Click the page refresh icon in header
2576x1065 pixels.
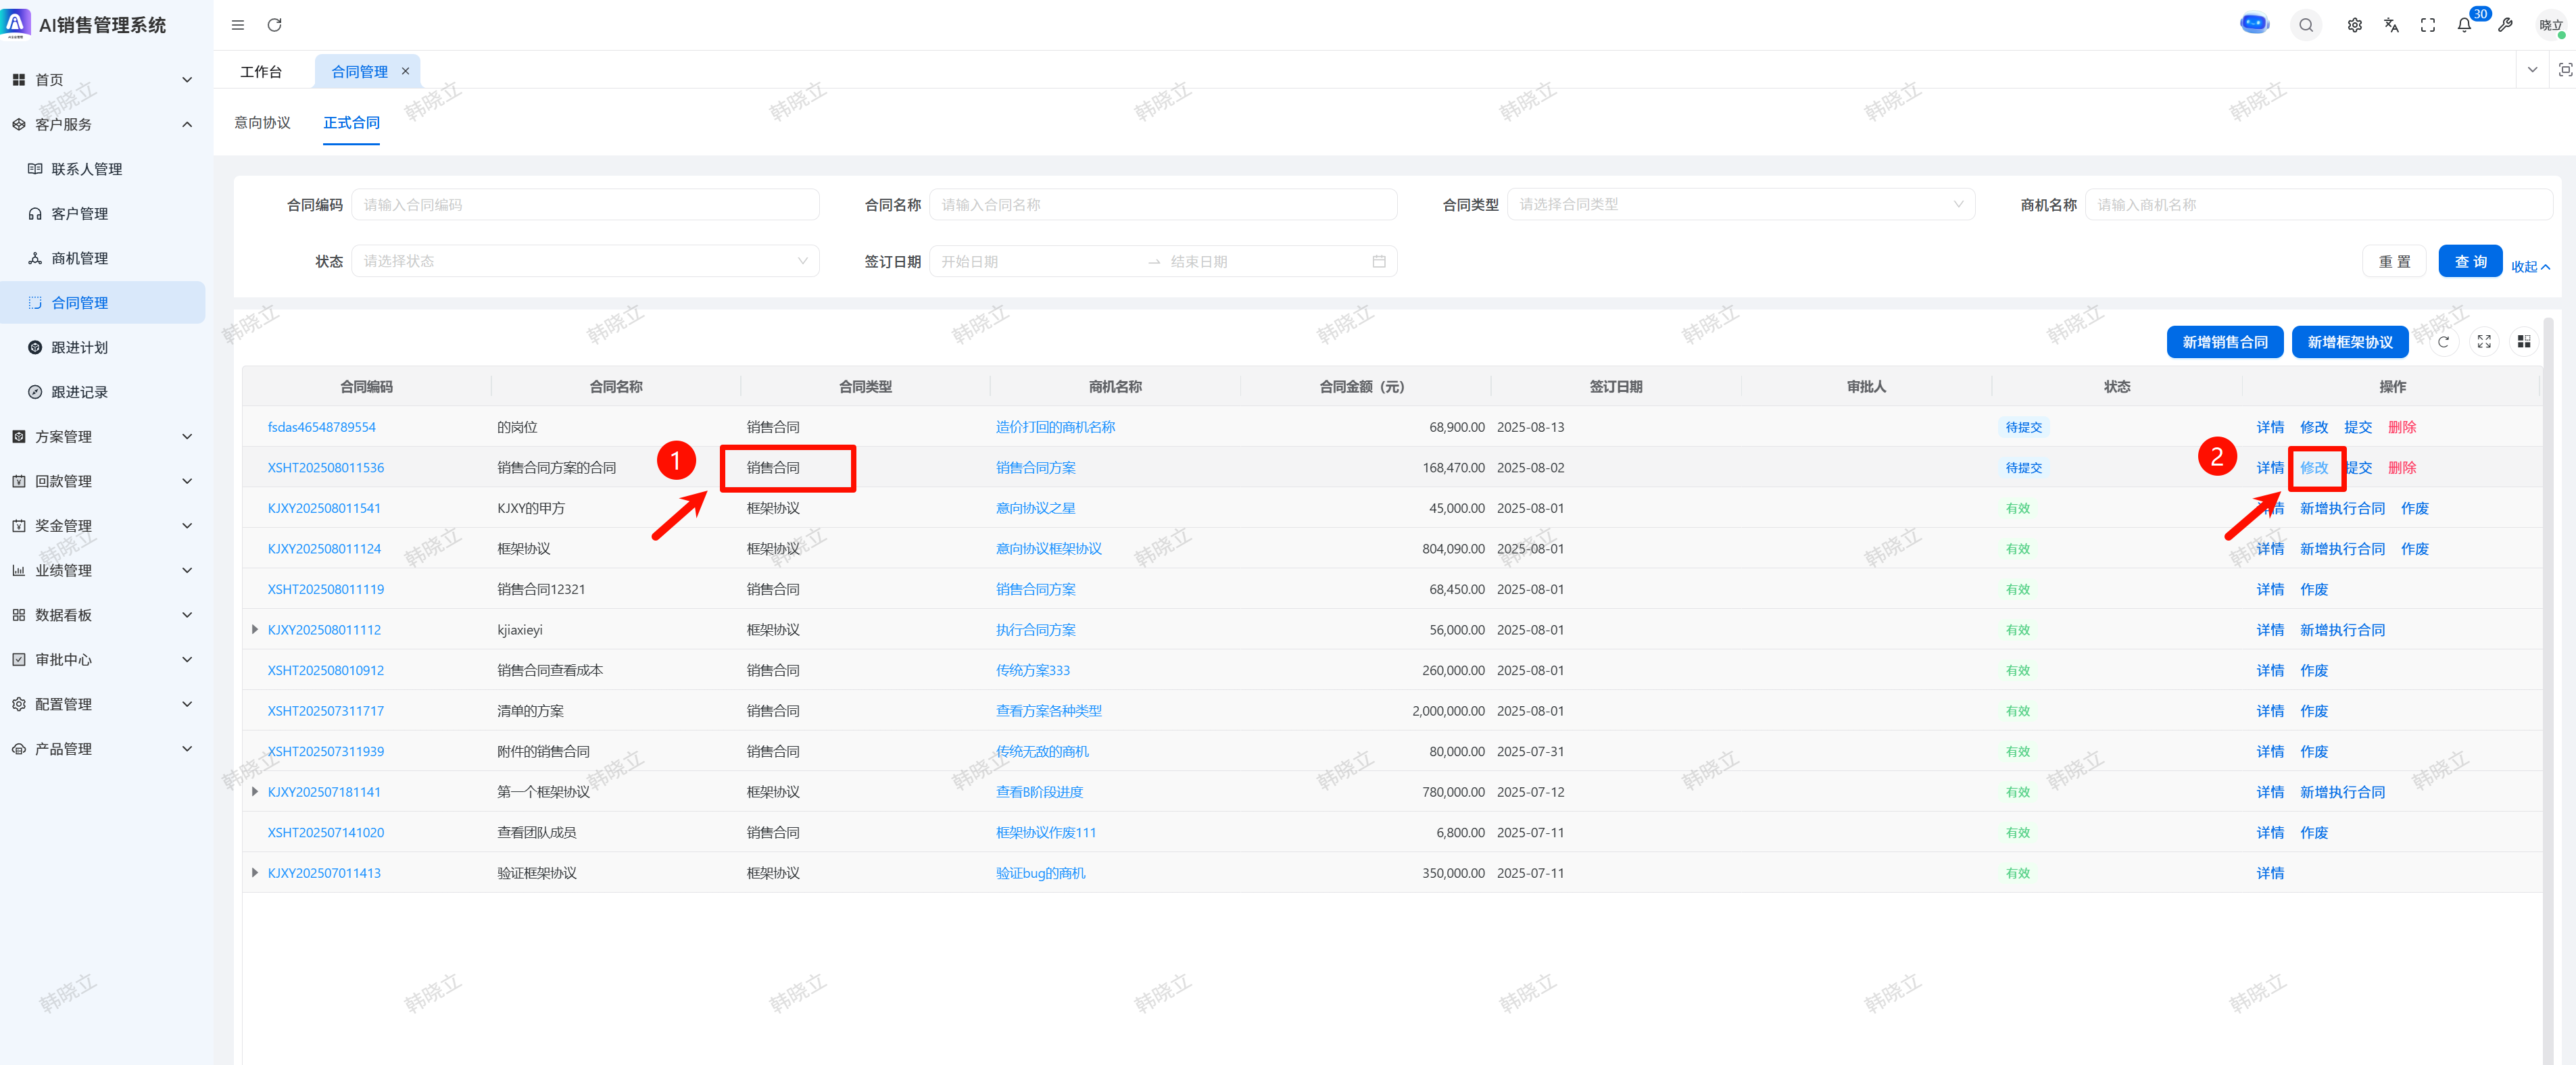pos(274,25)
